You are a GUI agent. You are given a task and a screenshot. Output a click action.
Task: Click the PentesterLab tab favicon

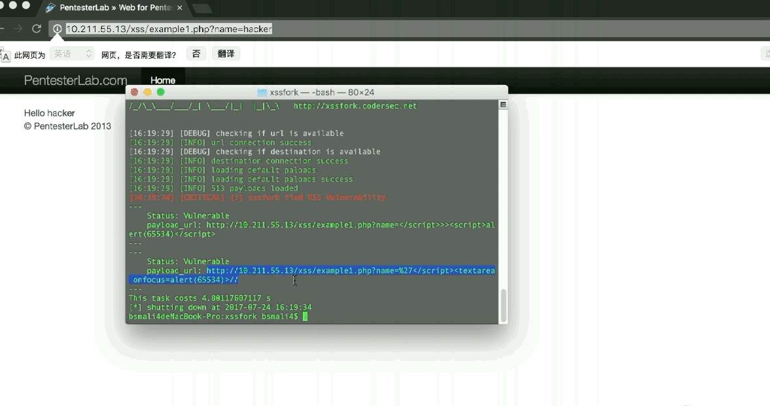50,8
